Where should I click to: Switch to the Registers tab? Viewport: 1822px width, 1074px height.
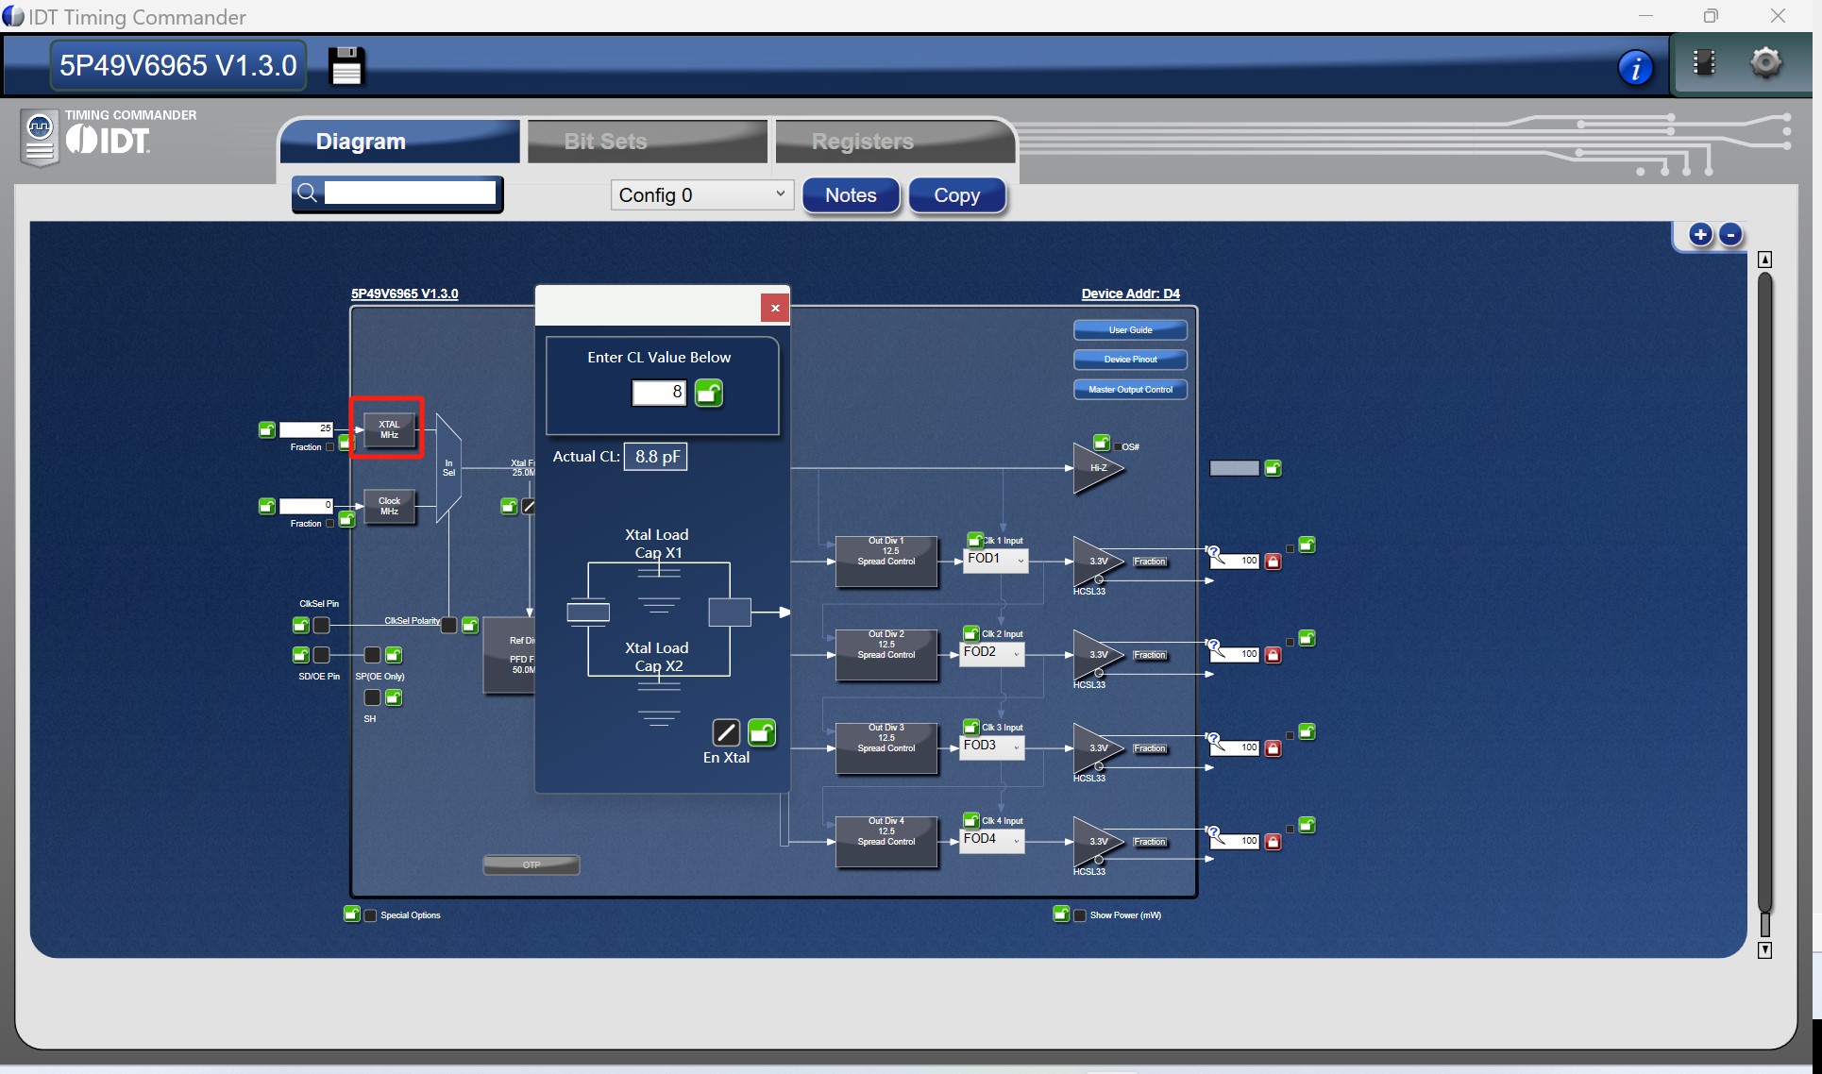click(x=894, y=142)
